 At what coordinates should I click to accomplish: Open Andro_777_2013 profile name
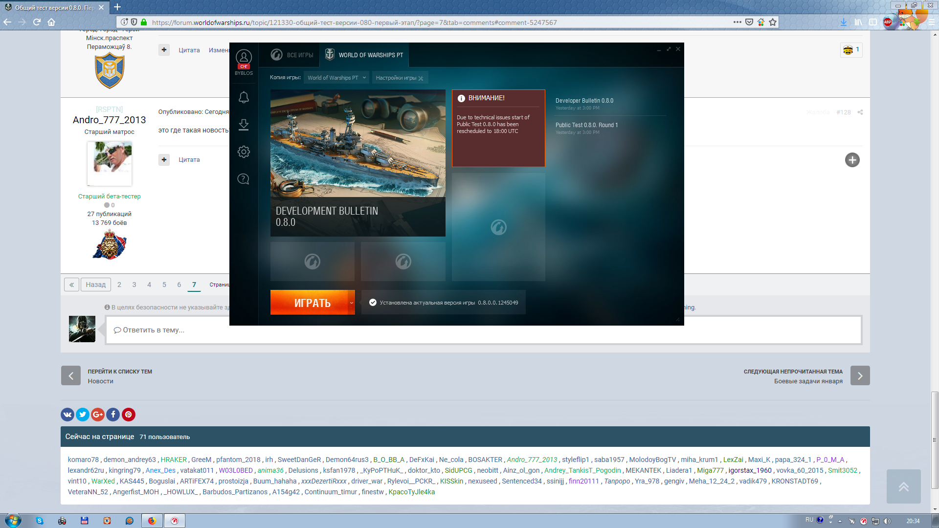click(109, 120)
